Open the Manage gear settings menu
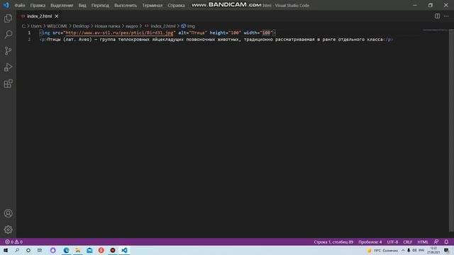 (8, 229)
